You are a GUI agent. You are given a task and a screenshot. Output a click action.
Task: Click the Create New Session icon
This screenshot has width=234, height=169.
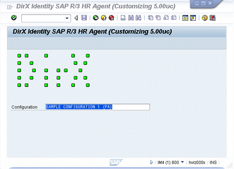pos(185,18)
